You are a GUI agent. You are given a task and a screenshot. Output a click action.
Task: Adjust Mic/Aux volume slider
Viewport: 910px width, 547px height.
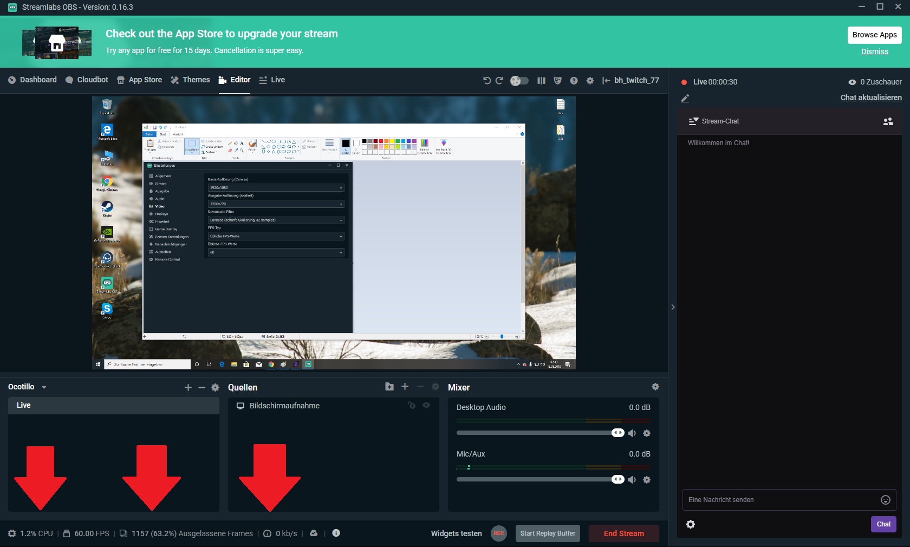(540, 479)
